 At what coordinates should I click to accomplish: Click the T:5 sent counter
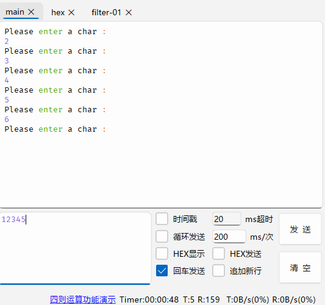pyautogui.click(x=188, y=300)
